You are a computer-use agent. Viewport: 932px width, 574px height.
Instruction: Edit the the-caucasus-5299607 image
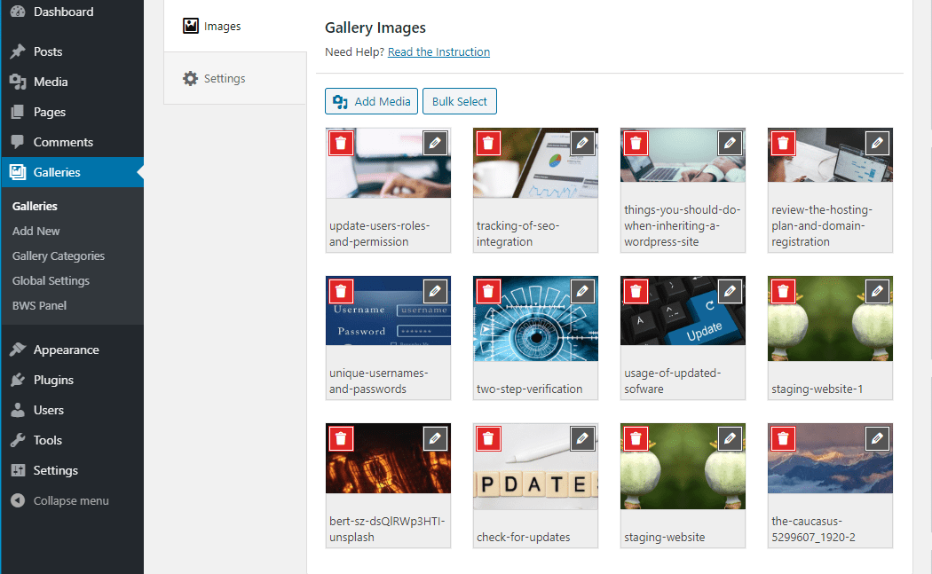877,437
